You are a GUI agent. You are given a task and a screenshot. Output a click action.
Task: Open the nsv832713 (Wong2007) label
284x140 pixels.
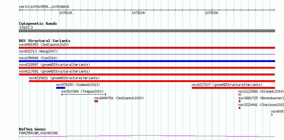[38, 51]
